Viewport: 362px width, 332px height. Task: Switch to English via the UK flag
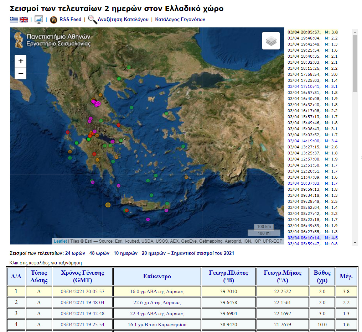point(24,20)
